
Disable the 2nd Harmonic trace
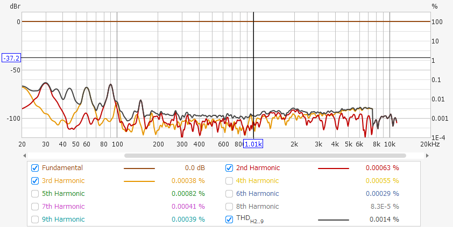coord(229,167)
